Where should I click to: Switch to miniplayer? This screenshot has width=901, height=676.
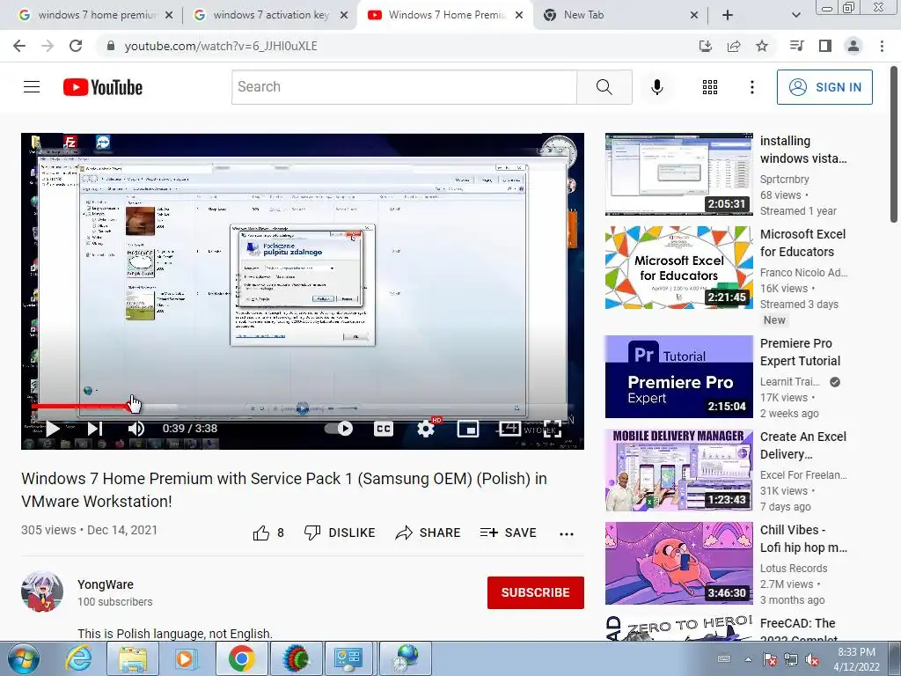(x=468, y=429)
